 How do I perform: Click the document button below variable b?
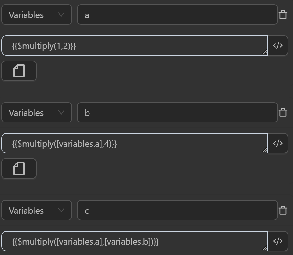tap(19, 169)
